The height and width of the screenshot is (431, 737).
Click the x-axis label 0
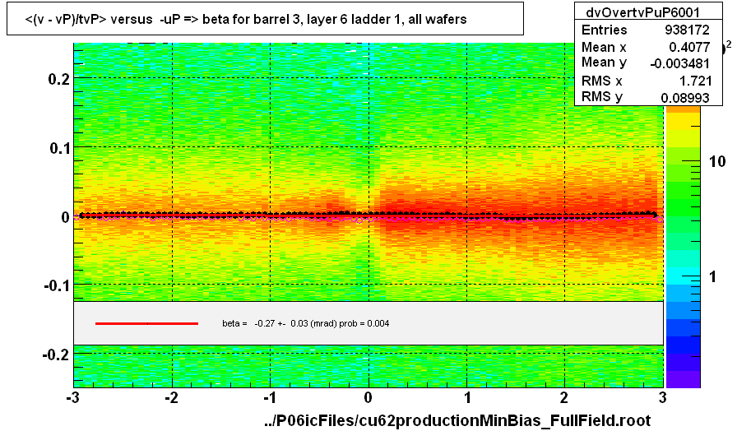coord(368,398)
